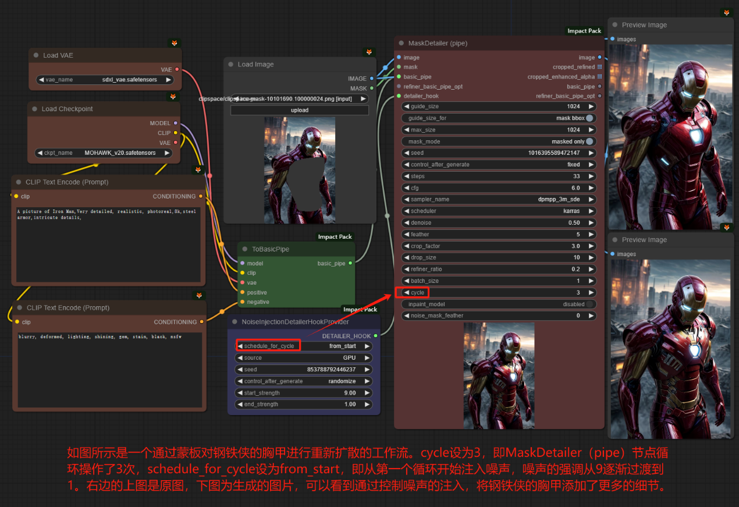Click the masked Iron Man thumbnail in Load Image
This screenshot has width=739, height=507.
[299, 169]
